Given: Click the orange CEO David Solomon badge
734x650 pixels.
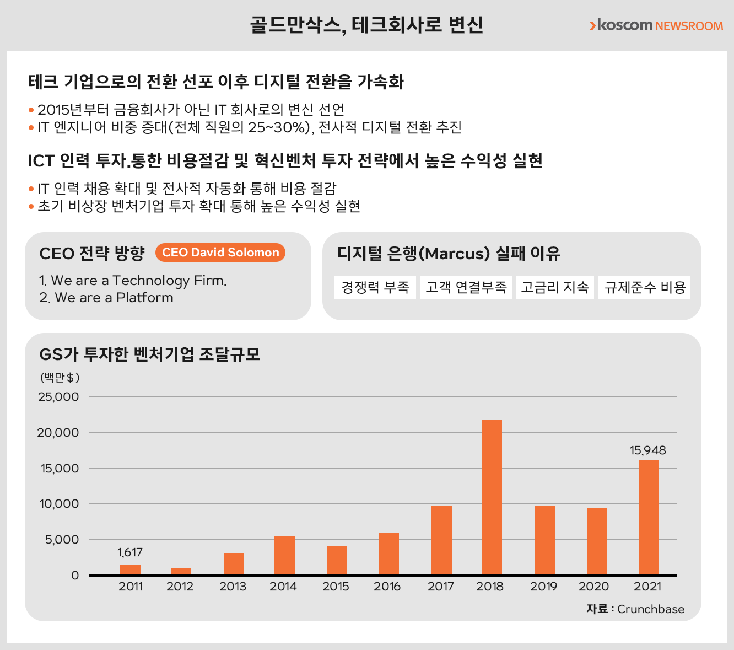Looking at the screenshot, I should pyautogui.click(x=220, y=253).
